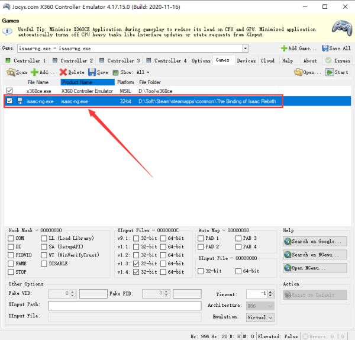Screen dimensions: 355x340
Task: Expand the Game selection combo box
Action: 245,48
